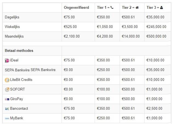Click the MyBank logo icon

pos(7,118)
